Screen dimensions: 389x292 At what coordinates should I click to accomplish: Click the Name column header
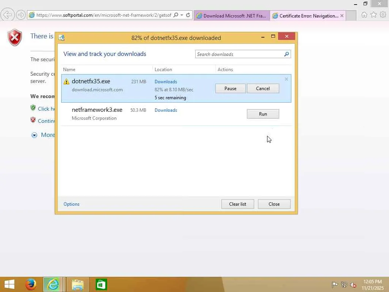(69, 70)
